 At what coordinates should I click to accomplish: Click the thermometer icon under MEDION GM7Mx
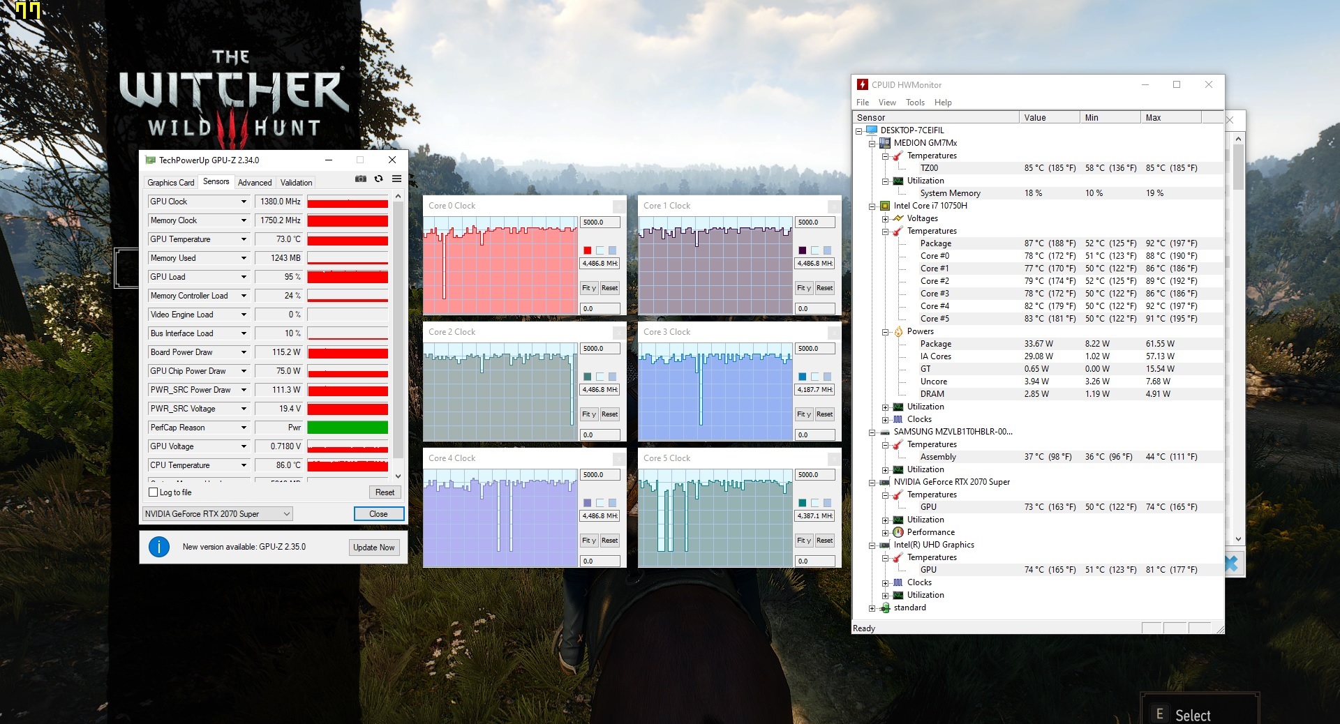click(898, 156)
